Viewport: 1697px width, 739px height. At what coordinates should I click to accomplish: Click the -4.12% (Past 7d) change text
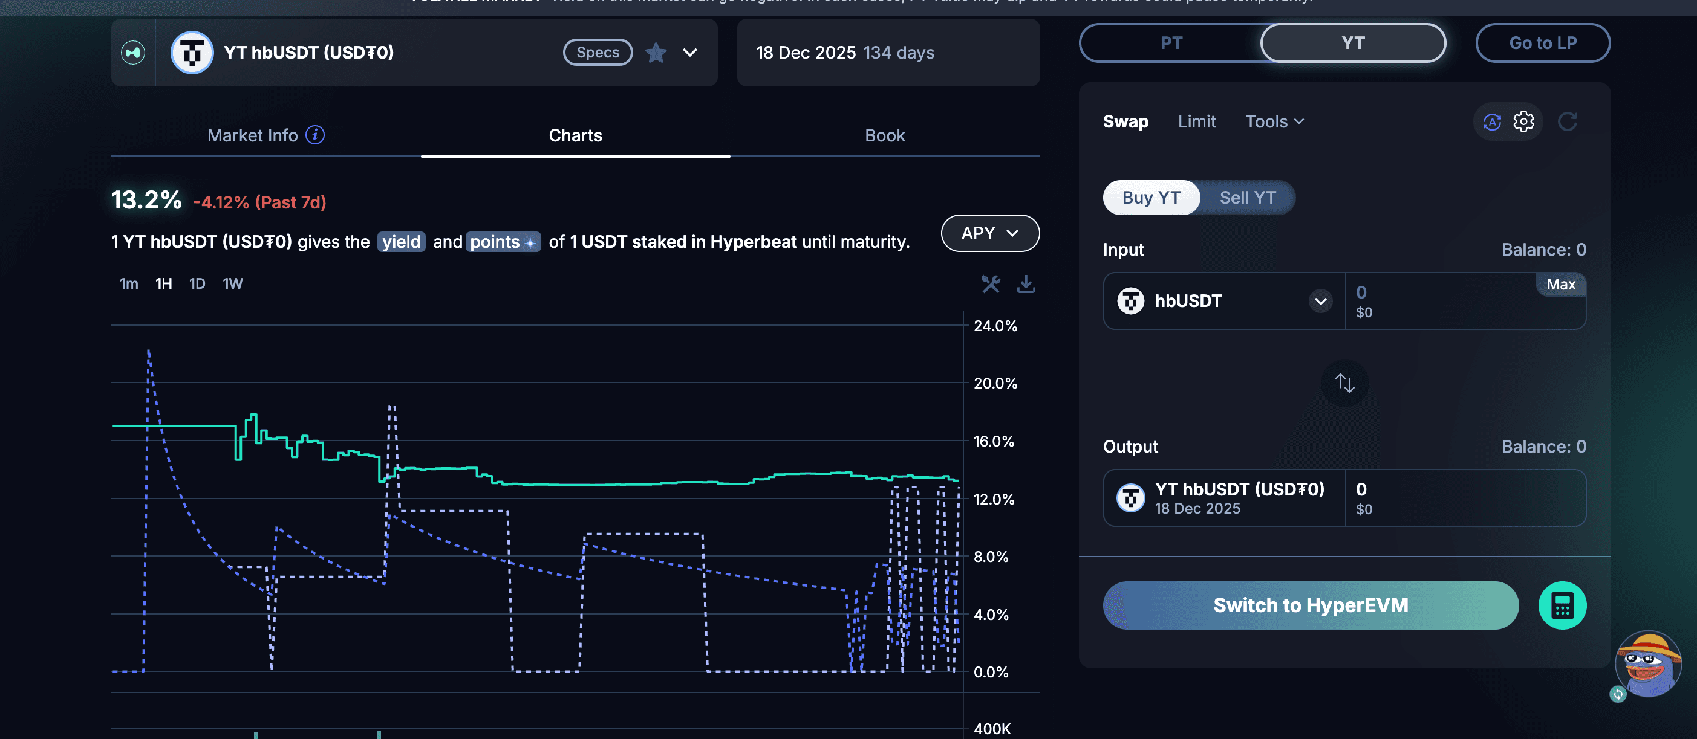(259, 202)
